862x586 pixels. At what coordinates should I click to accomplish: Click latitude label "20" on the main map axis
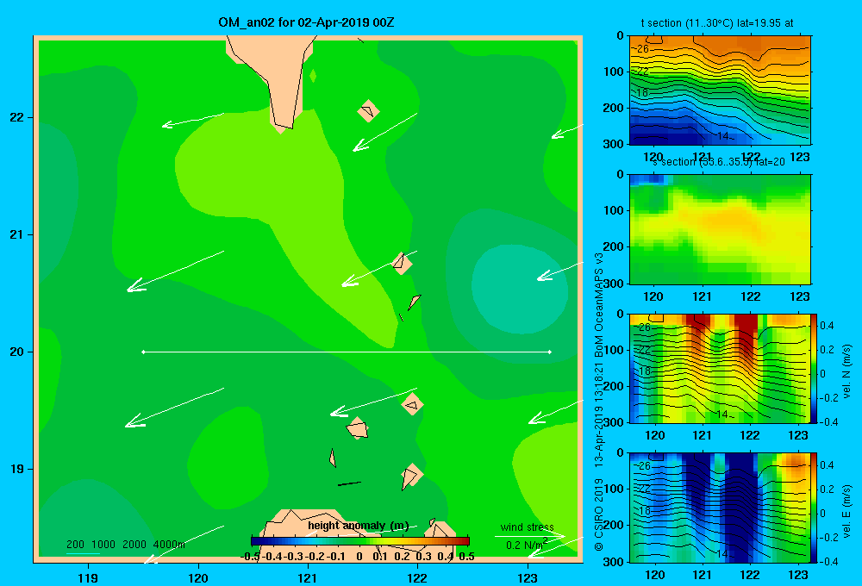coord(17,352)
